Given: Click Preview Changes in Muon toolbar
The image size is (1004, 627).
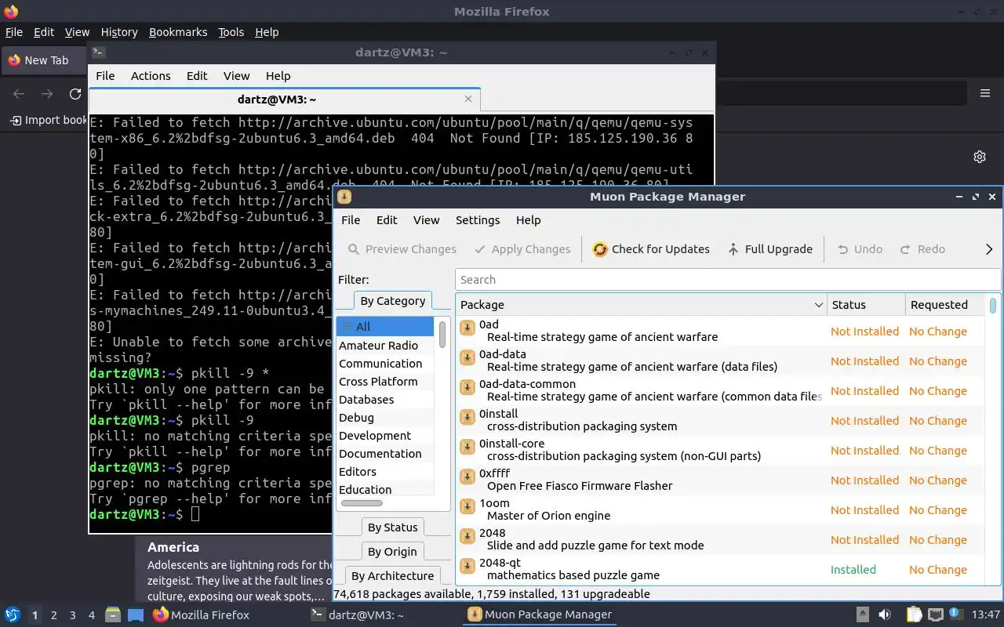Looking at the screenshot, I should tap(402, 249).
